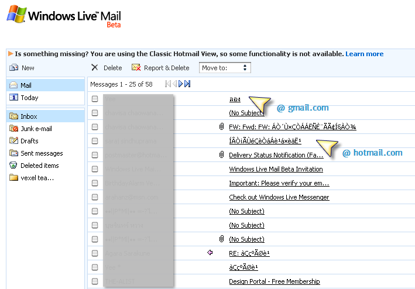Click the Report & Delete envelope icon
The width and height of the screenshot is (415, 289).
point(136,68)
